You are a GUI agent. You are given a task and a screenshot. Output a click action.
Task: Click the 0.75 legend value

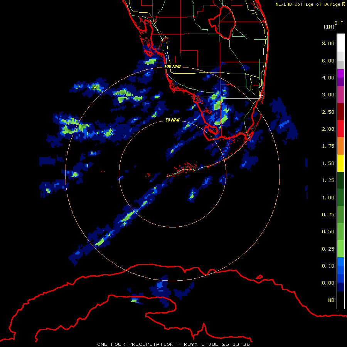pos(328,215)
